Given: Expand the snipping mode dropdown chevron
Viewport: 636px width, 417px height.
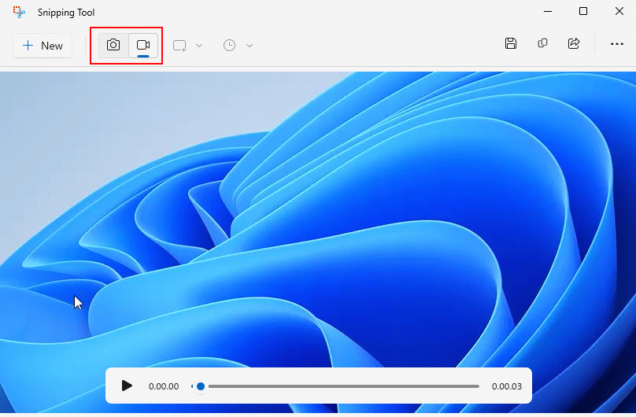Looking at the screenshot, I should tap(199, 46).
